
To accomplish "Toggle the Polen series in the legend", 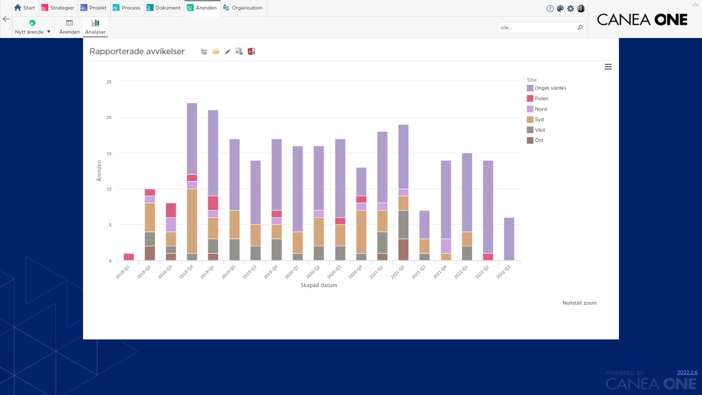I will tap(541, 98).
